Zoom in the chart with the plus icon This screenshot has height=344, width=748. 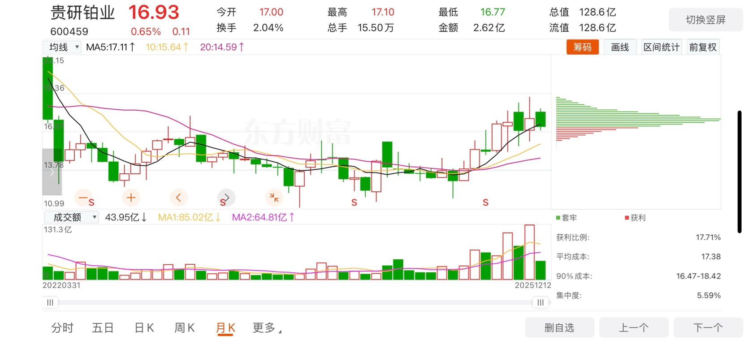131,198
